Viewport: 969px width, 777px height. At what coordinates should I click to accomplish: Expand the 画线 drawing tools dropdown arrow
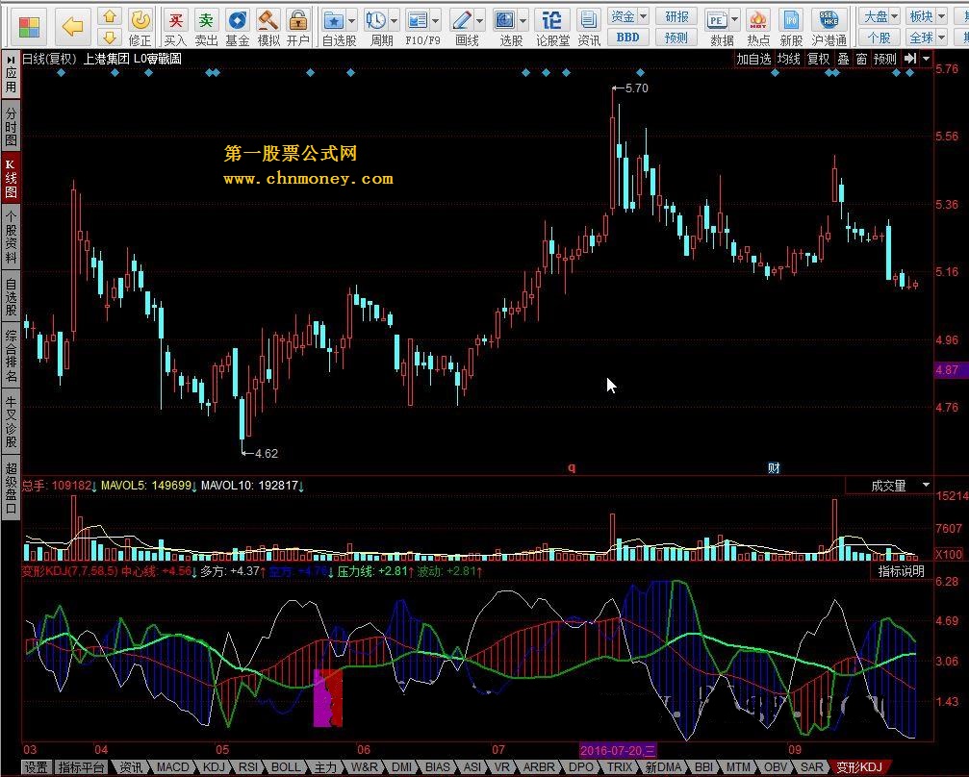point(479,20)
